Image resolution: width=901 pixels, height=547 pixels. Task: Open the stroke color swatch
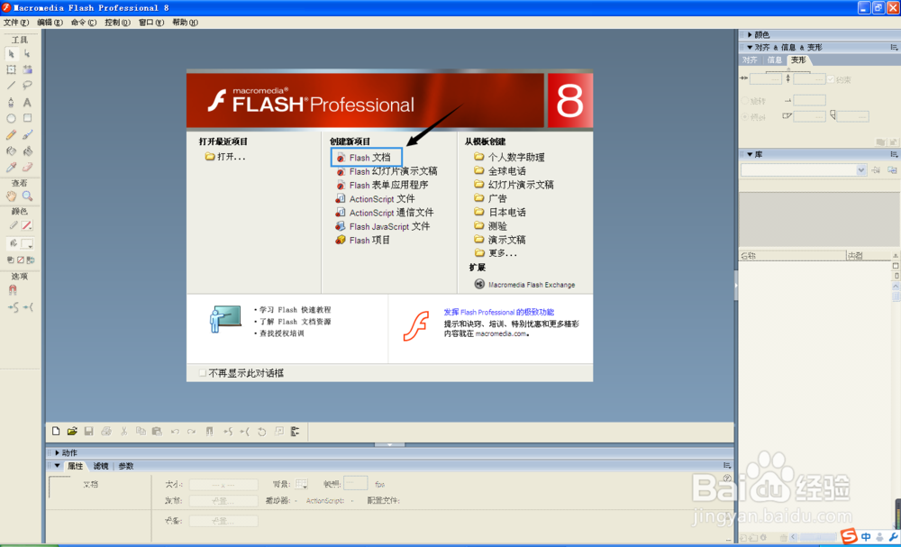click(26, 225)
